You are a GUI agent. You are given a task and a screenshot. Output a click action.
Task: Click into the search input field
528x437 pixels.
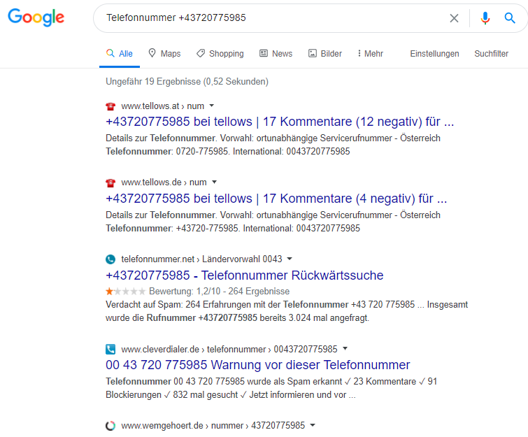click(269, 18)
